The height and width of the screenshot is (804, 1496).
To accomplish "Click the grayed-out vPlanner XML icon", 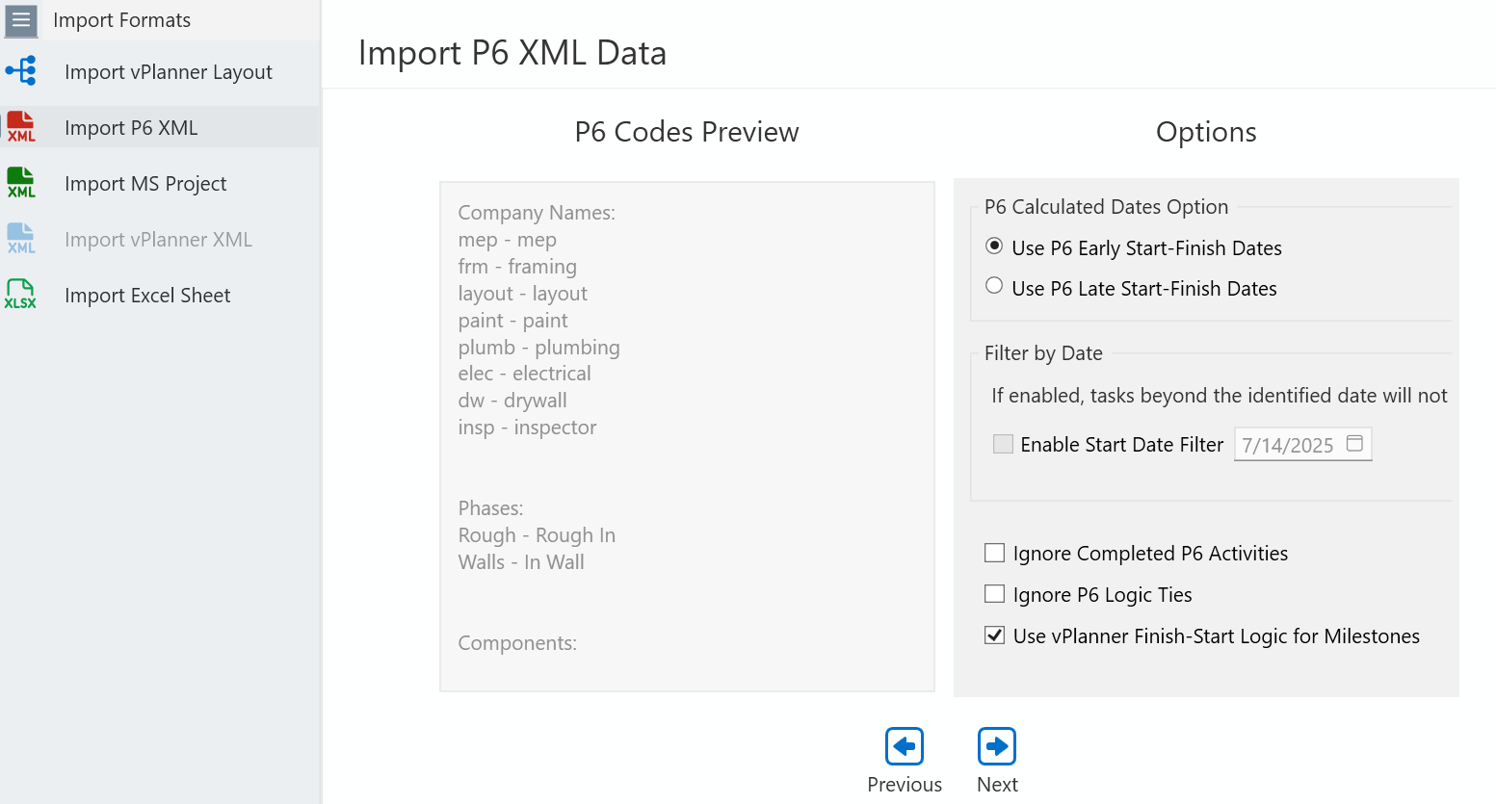I will tap(20, 238).
